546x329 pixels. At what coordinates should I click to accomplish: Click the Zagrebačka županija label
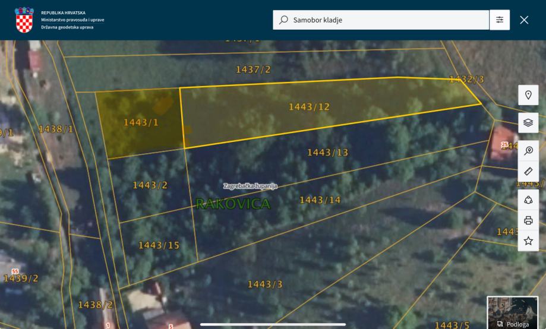pos(250,186)
